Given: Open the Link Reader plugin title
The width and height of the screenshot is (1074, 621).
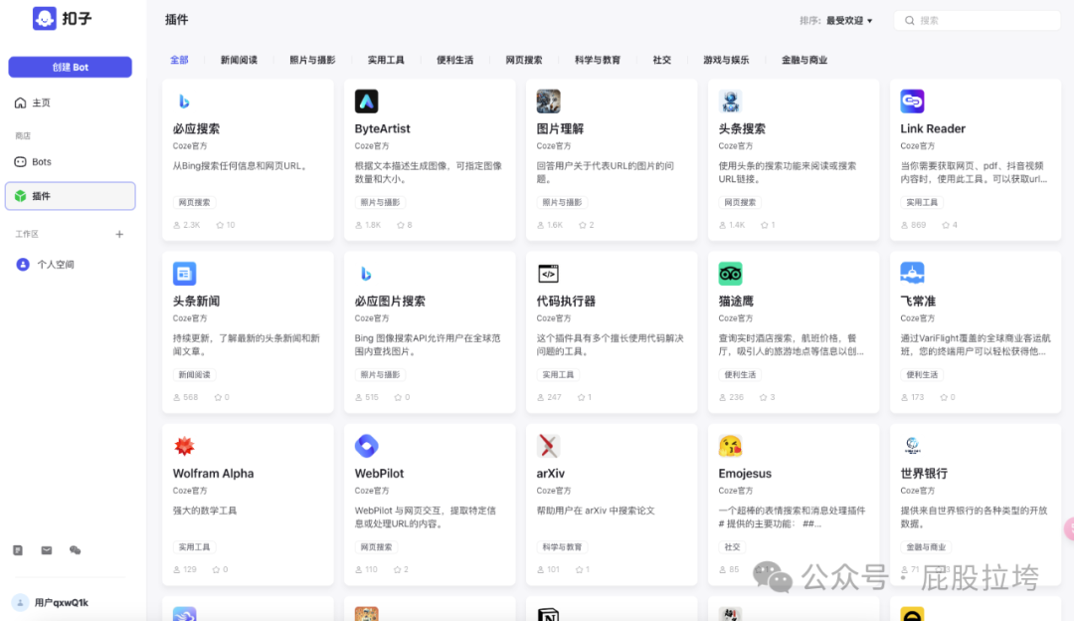Looking at the screenshot, I should click(932, 128).
